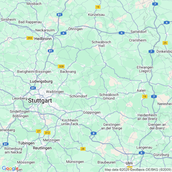Viewport: 172px width, 172px height.
Task: Select the Crailsheim town label
Action: tap(138, 40)
